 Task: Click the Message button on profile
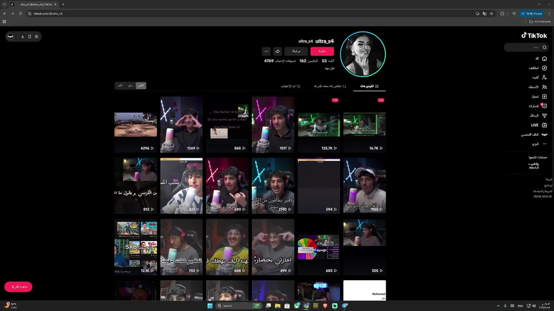(296, 51)
